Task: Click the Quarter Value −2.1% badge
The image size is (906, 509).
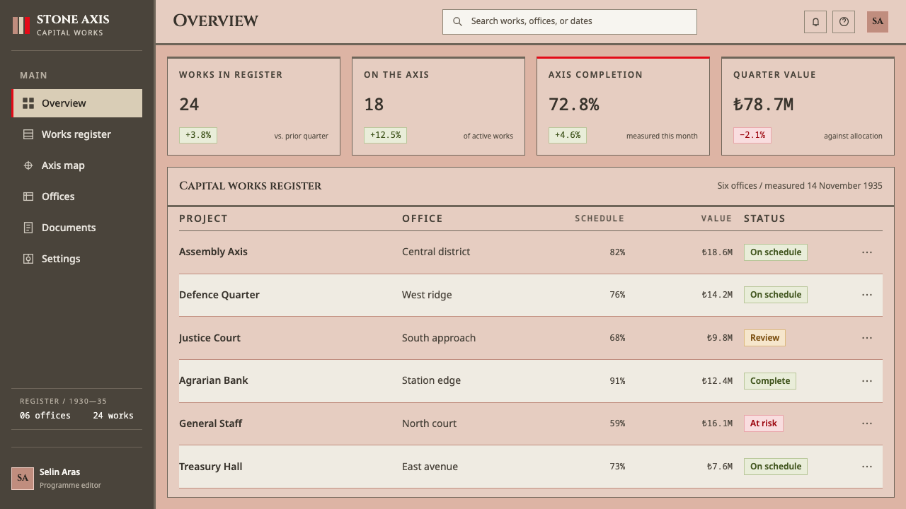Action: click(752, 135)
